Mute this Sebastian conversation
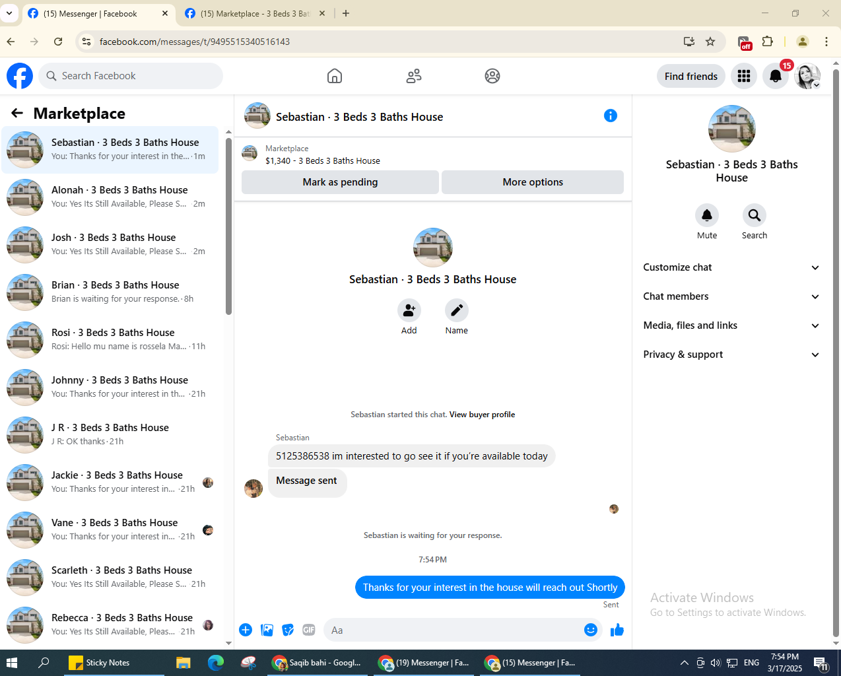The height and width of the screenshot is (676, 841). (x=707, y=215)
